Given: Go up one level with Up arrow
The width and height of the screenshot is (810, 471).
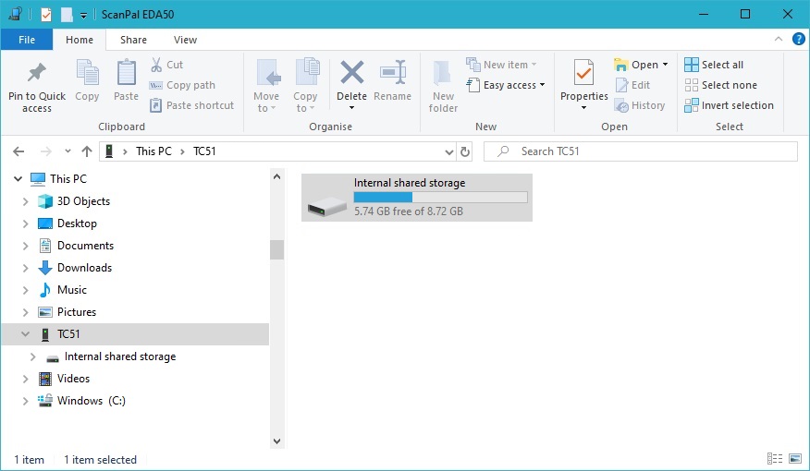Looking at the screenshot, I should tap(87, 151).
